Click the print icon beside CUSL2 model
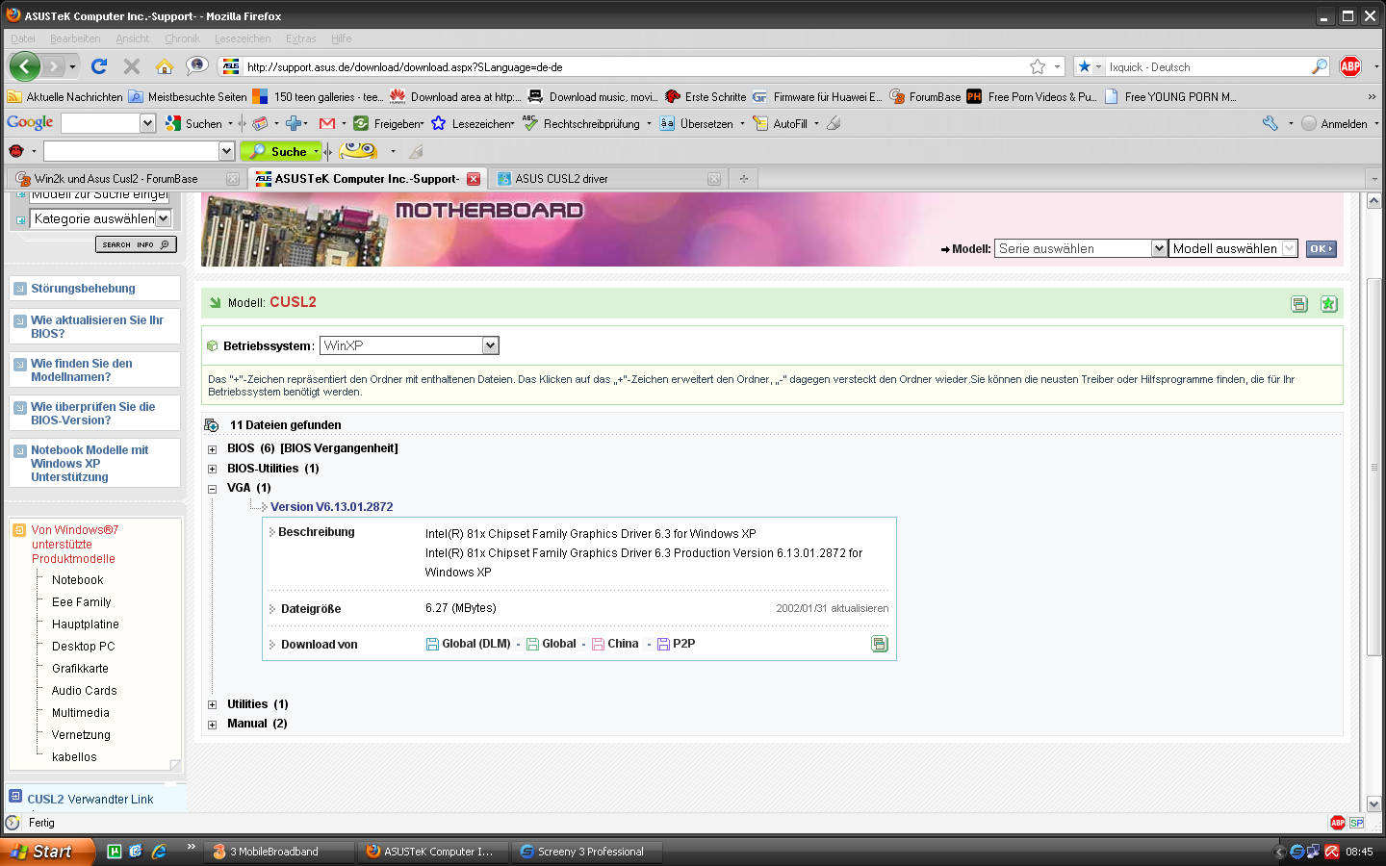The image size is (1386, 866). coord(1299,304)
